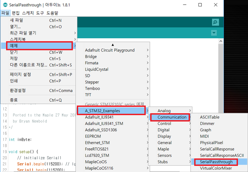This screenshot has height=172, width=248.
Task: Expand 스케치북 submenu
Action: click(x=39, y=39)
